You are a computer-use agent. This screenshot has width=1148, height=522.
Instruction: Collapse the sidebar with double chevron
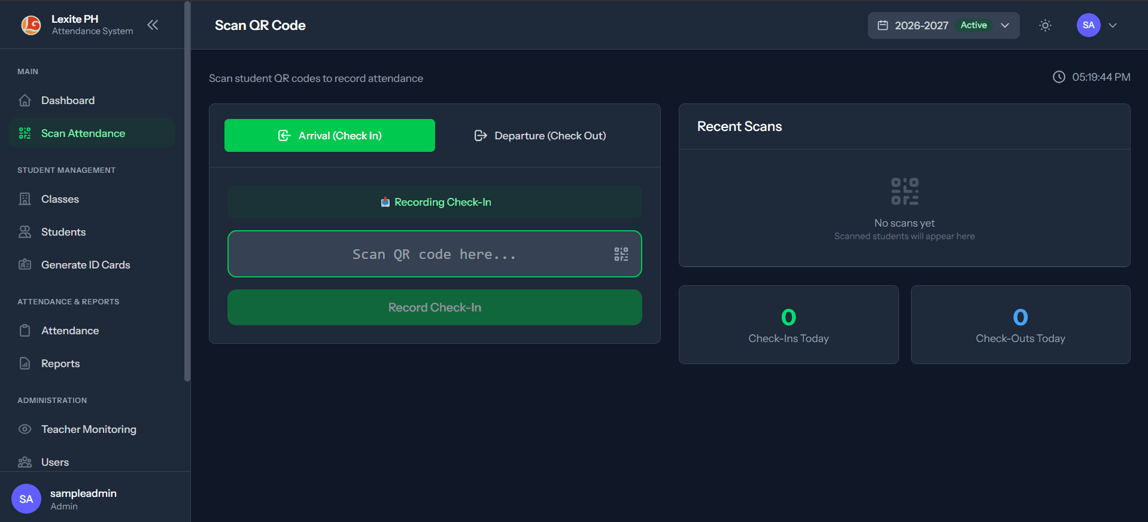click(x=153, y=25)
